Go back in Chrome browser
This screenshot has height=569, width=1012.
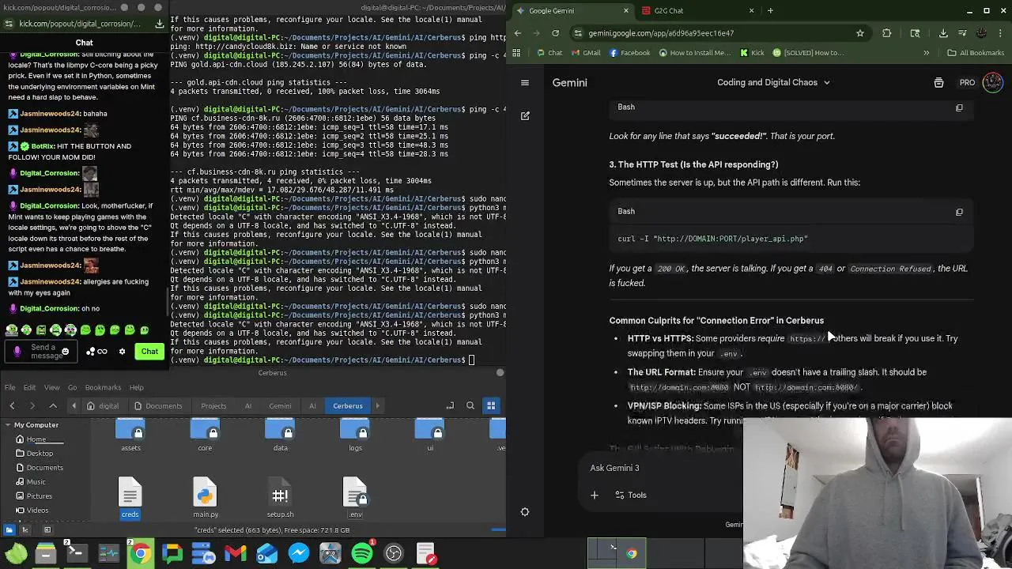click(518, 33)
